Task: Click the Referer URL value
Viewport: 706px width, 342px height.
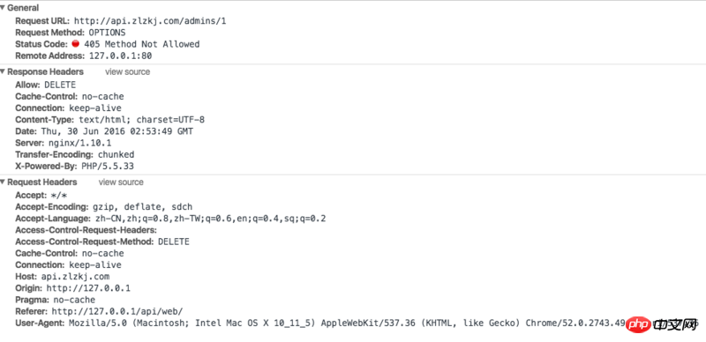Action: 117,311
